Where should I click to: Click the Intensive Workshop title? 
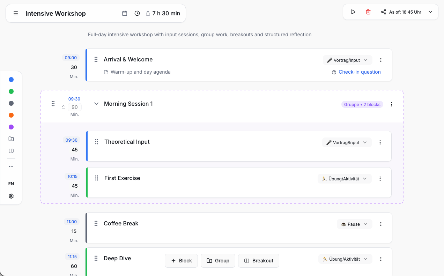coord(55,14)
